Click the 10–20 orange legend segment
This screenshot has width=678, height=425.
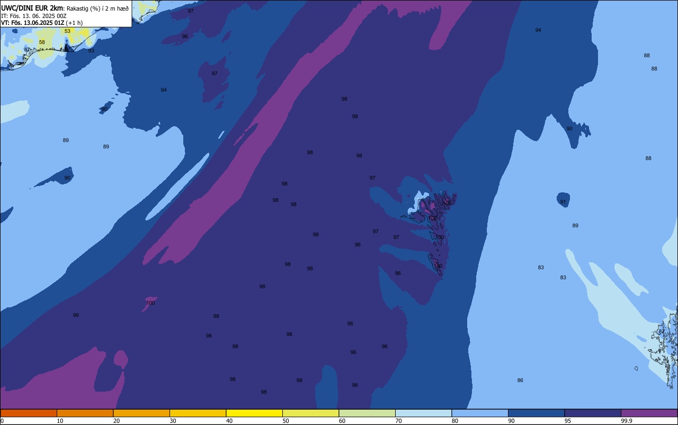click(x=85, y=413)
